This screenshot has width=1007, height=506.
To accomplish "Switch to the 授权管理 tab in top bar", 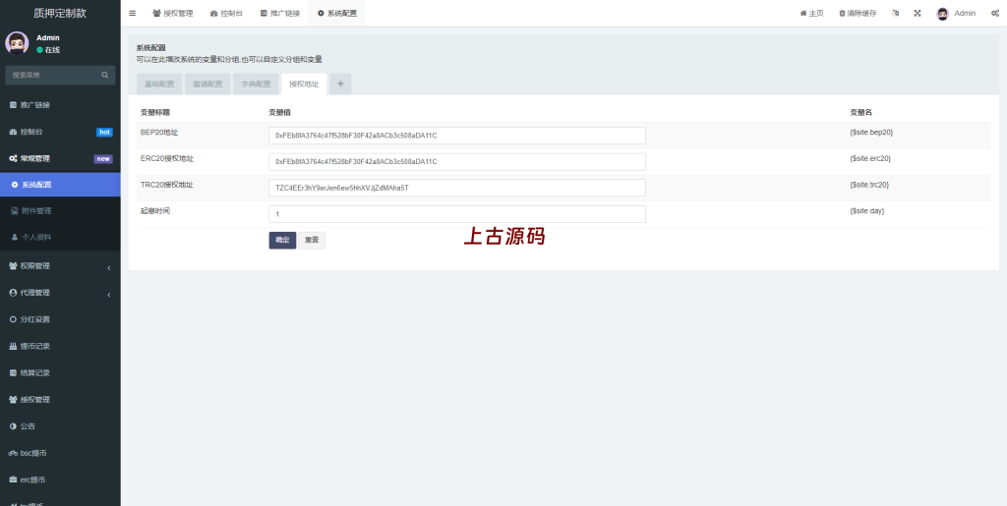I will (173, 13).
